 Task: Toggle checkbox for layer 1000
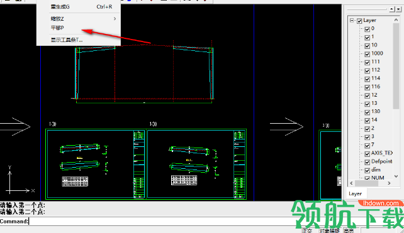pyautogui.click(x=368, y=54)
